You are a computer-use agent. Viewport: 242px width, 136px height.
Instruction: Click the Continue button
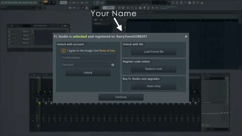(121, 97)
